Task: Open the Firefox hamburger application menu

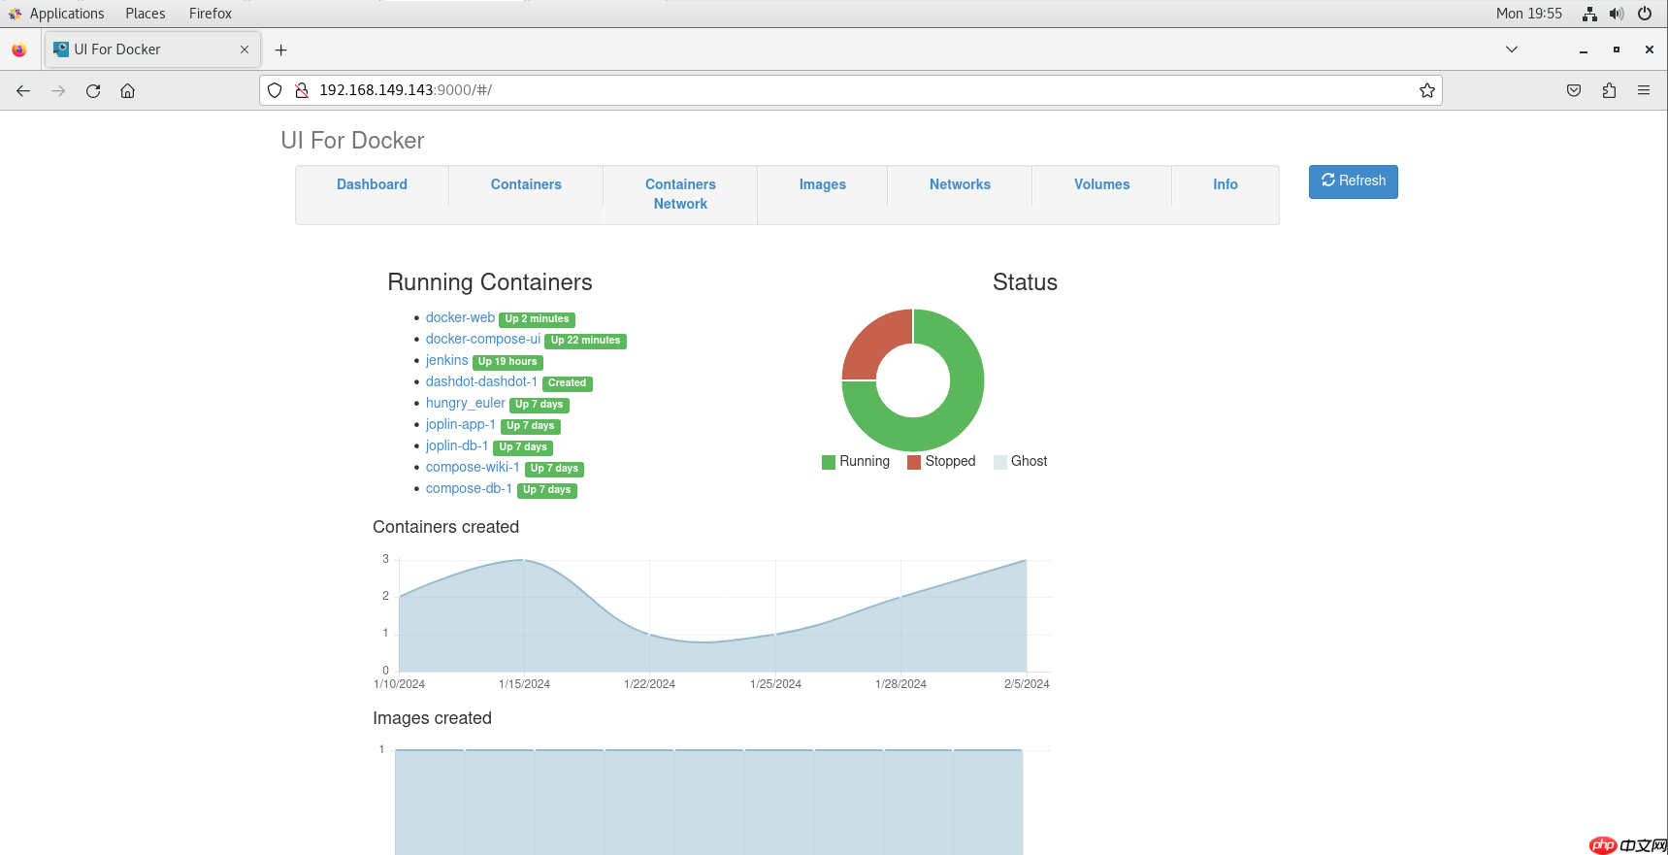Action: [x=1644, y=90]
